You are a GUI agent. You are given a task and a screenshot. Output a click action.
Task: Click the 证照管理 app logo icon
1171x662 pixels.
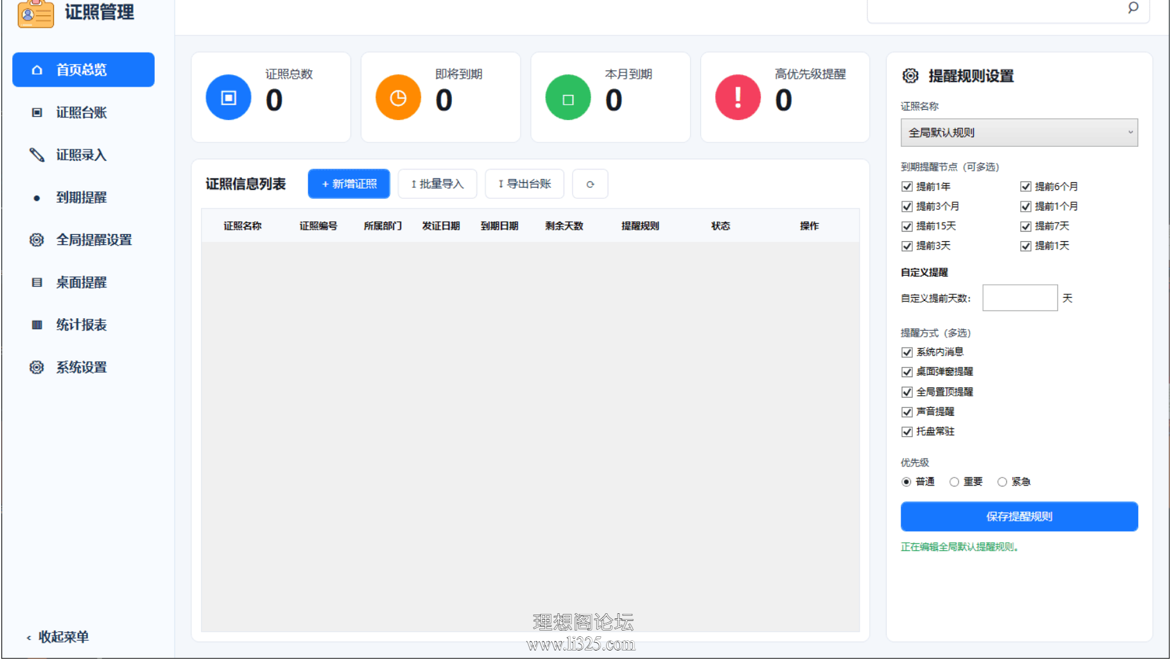36,13
